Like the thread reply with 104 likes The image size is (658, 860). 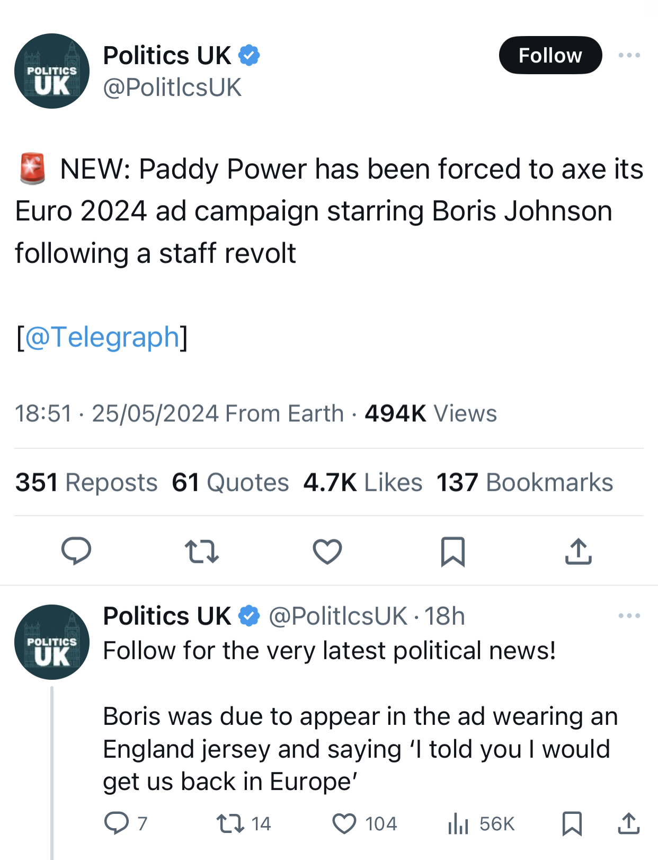coord(345,823)
